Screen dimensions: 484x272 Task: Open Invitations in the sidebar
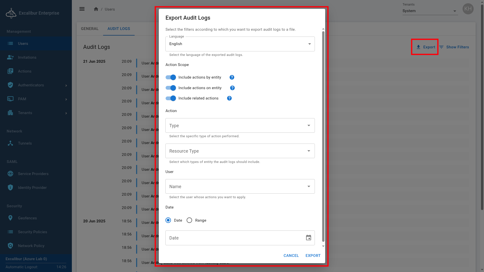click(27, 57)
